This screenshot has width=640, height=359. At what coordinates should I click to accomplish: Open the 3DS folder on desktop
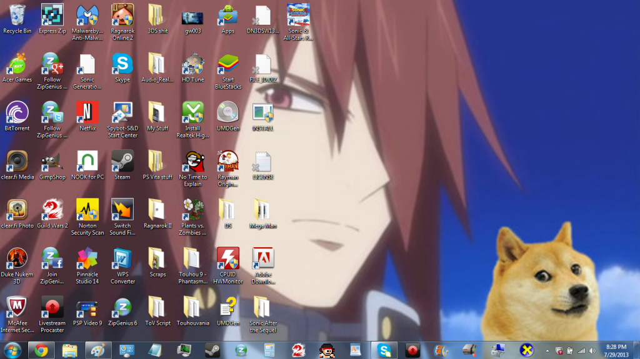click(157, 19)
